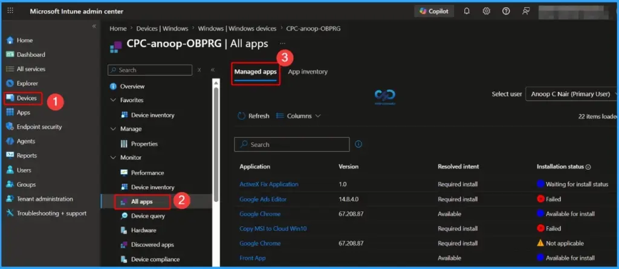
Task: Click the feedback person icon
Action: click(525, 11)
